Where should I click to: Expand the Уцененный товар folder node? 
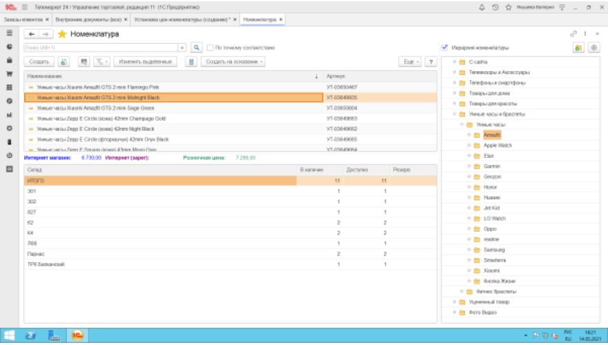pyautogui.click(x=455, y=302)
